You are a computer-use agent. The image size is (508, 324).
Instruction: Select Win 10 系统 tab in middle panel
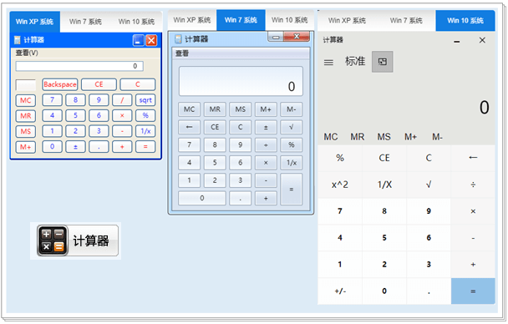(290, 20)
